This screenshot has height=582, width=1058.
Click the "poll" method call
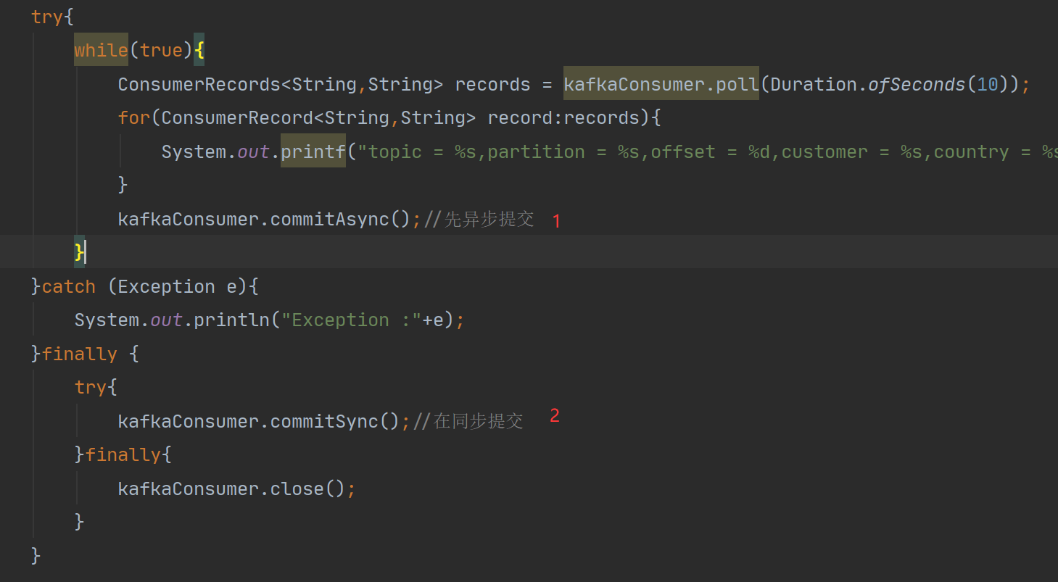click(737, 84)
